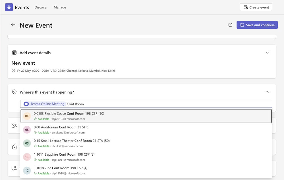Click the lock bag icon in the collapsed section
This screenshot has height=180, width=284.
tap(14, 147)
